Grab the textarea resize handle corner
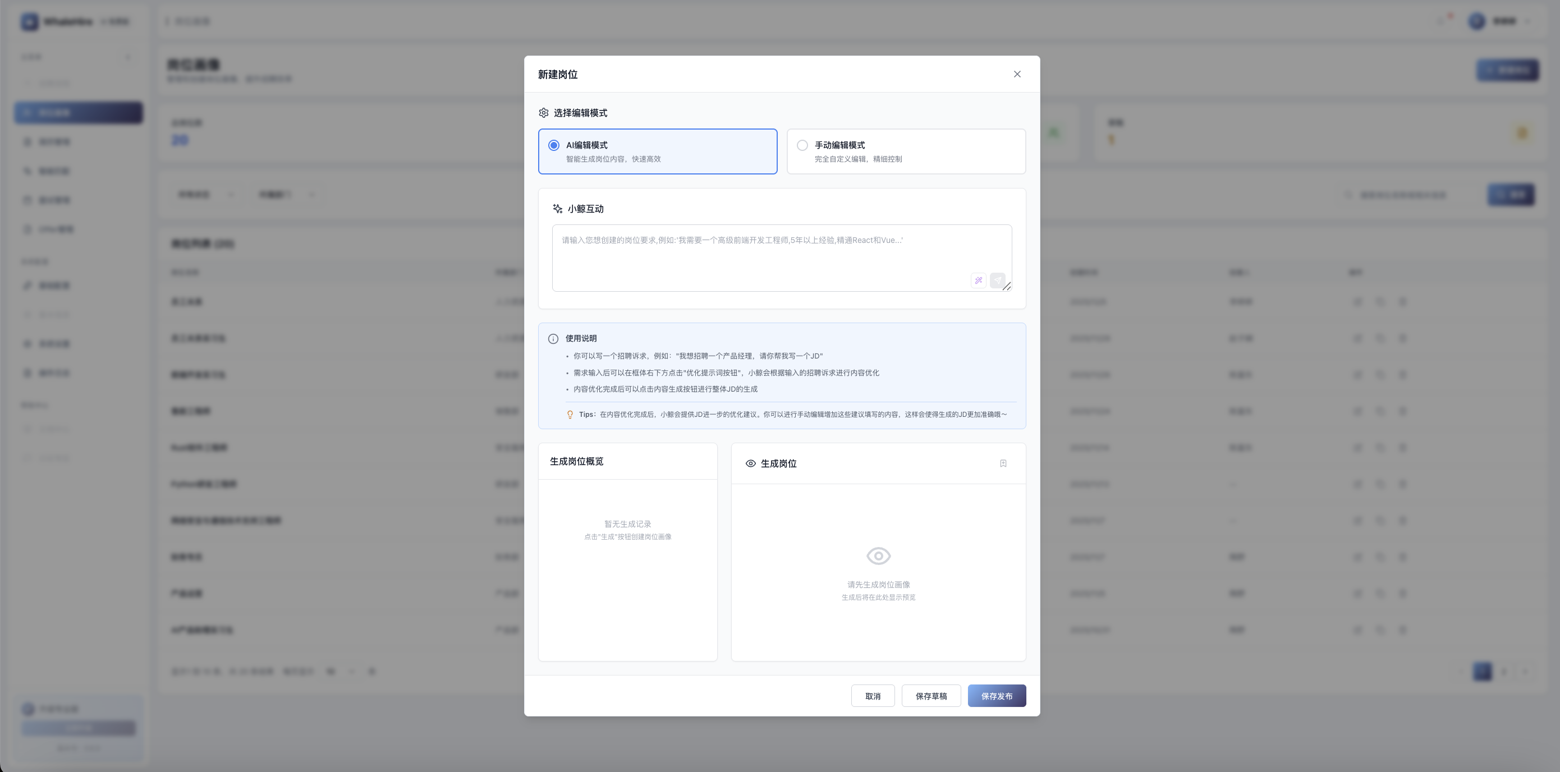 (1007, 286)
